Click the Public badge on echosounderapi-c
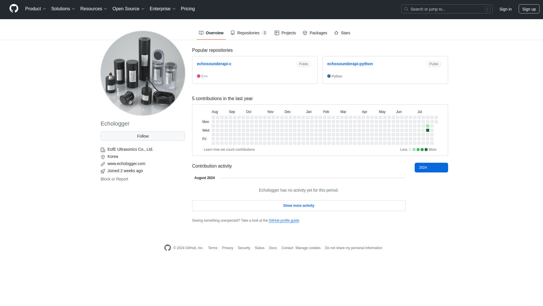 pyautogui.click(x=304, y=64)
